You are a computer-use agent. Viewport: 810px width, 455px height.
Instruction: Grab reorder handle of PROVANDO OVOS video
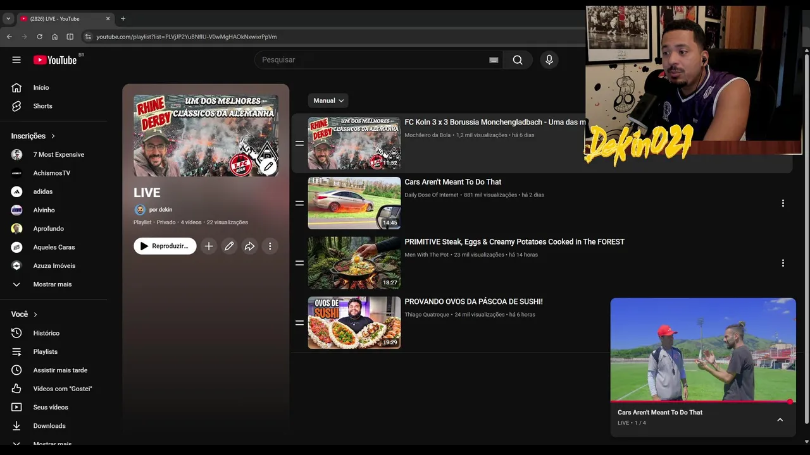299,323
